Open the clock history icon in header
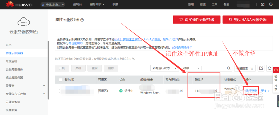279x115 pixels. coord(271,4)
